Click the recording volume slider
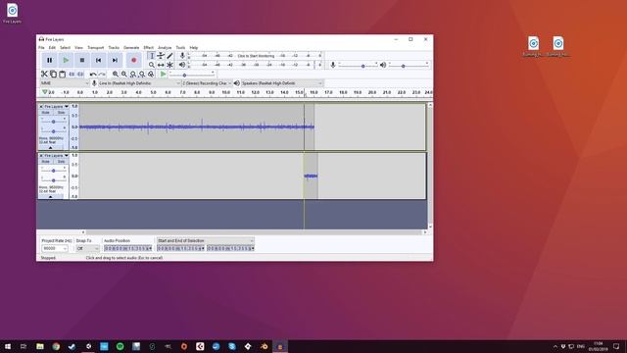Screen dimensions: 627x353 point(359,65)
